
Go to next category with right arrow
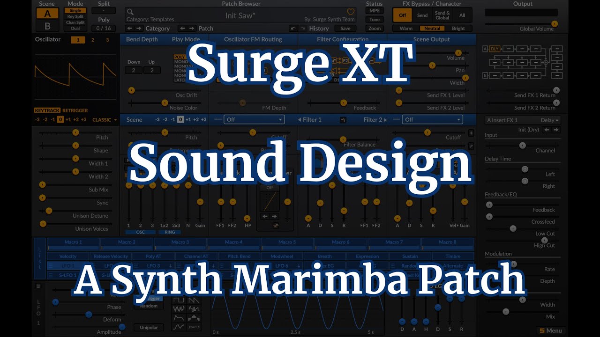pos(139,29)
